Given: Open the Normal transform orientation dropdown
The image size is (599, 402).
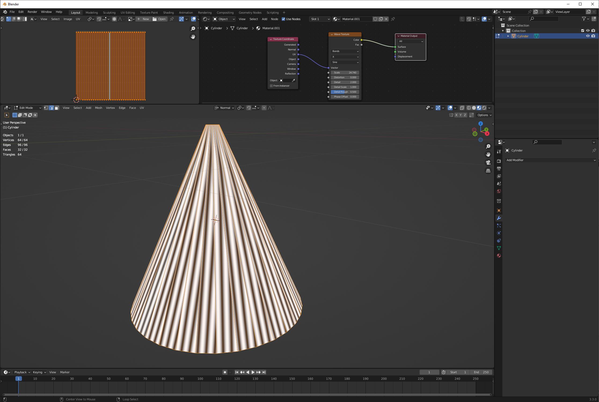Looking at the screenshot, I should (x=224, y=108).
